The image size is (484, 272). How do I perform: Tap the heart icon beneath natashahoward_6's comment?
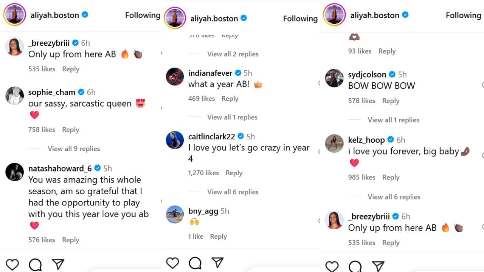12,264
